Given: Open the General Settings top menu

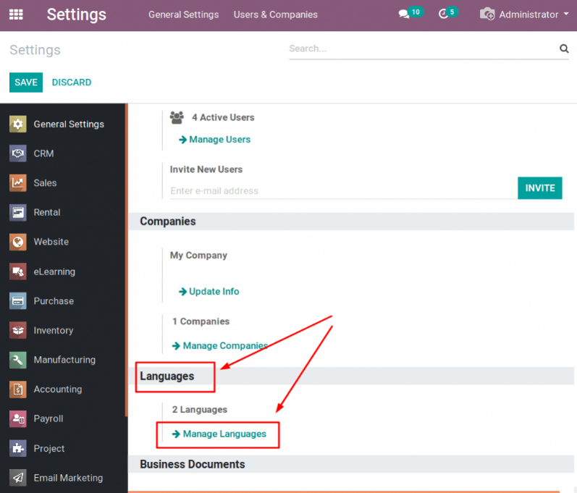Looking at the screenshot, I should 183,14.
